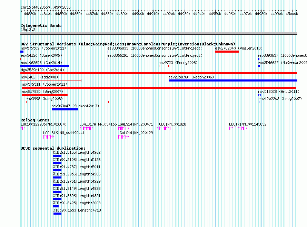
Task: Select the dgv3529n100 red loss bar
Action: pos(159,73)
